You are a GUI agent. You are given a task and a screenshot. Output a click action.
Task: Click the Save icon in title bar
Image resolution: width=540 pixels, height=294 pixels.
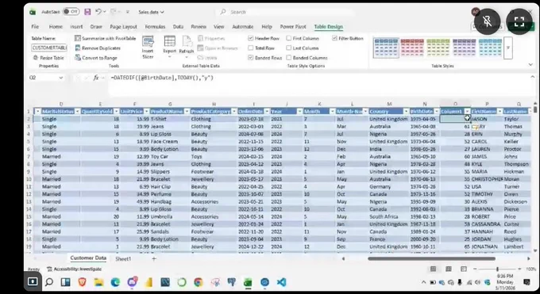pos(87,12)
